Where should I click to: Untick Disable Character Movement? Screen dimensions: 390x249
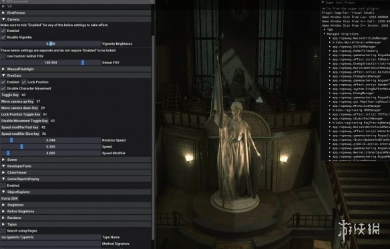[3, 89]
